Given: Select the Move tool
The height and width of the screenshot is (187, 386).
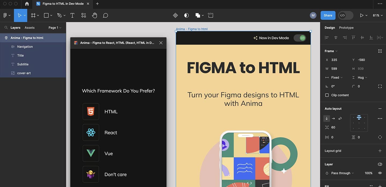Looking at the screenshot, I should point(19,15).
